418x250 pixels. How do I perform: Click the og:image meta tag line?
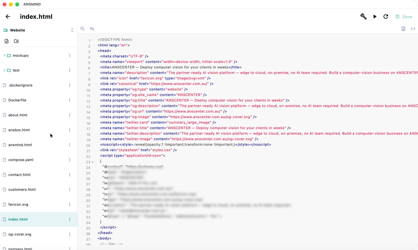tap(178, 117)
